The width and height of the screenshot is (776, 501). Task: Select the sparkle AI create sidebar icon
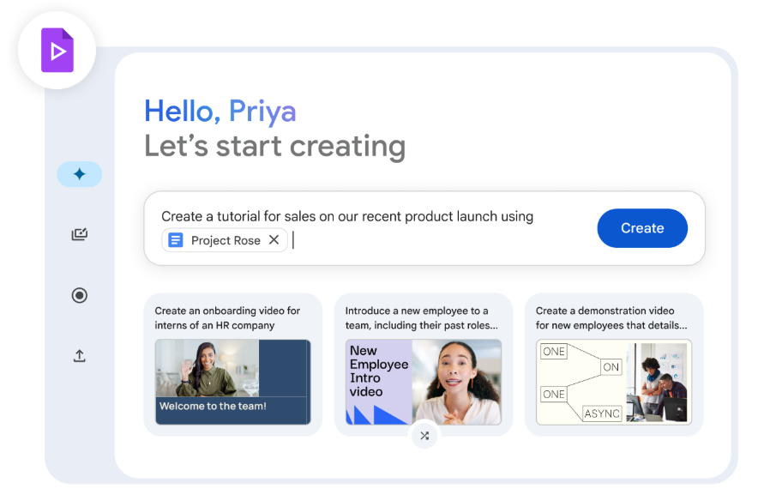(79, 174)
